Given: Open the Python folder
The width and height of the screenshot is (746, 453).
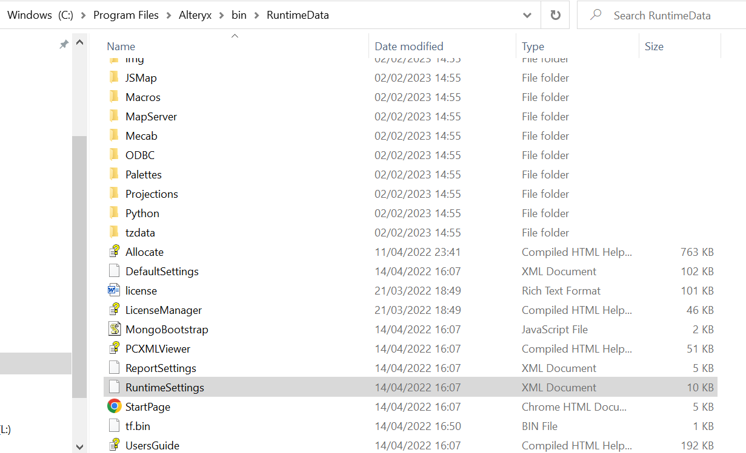Looking at the screenshot, I should point(142,213).
